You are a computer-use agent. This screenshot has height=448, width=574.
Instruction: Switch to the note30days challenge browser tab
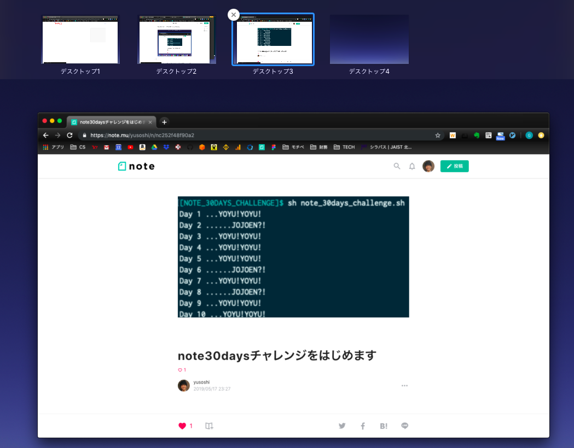[109, 121]
